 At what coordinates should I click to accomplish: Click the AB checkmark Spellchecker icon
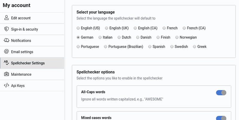click(6, 63)
